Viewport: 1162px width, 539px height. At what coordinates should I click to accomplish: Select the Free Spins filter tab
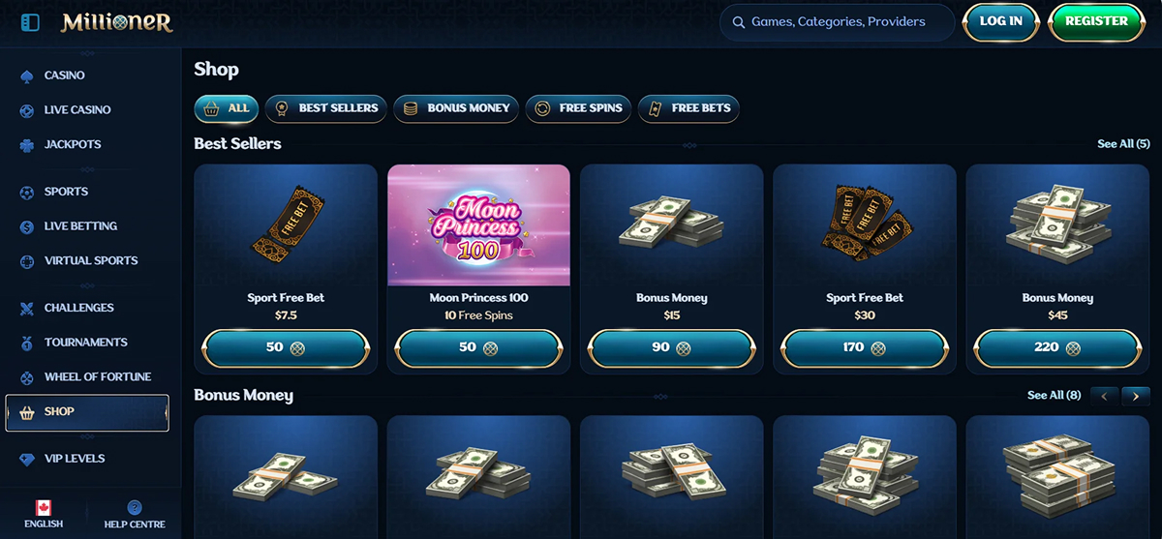(579, 108)
